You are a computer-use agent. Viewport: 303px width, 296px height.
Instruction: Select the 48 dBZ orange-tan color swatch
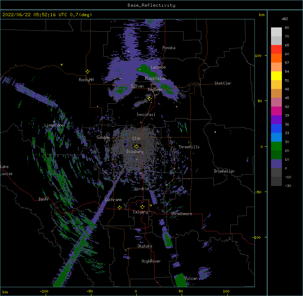tap(276, 93)
